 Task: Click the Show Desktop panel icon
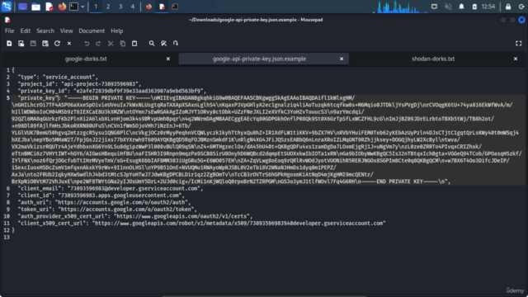22,7
